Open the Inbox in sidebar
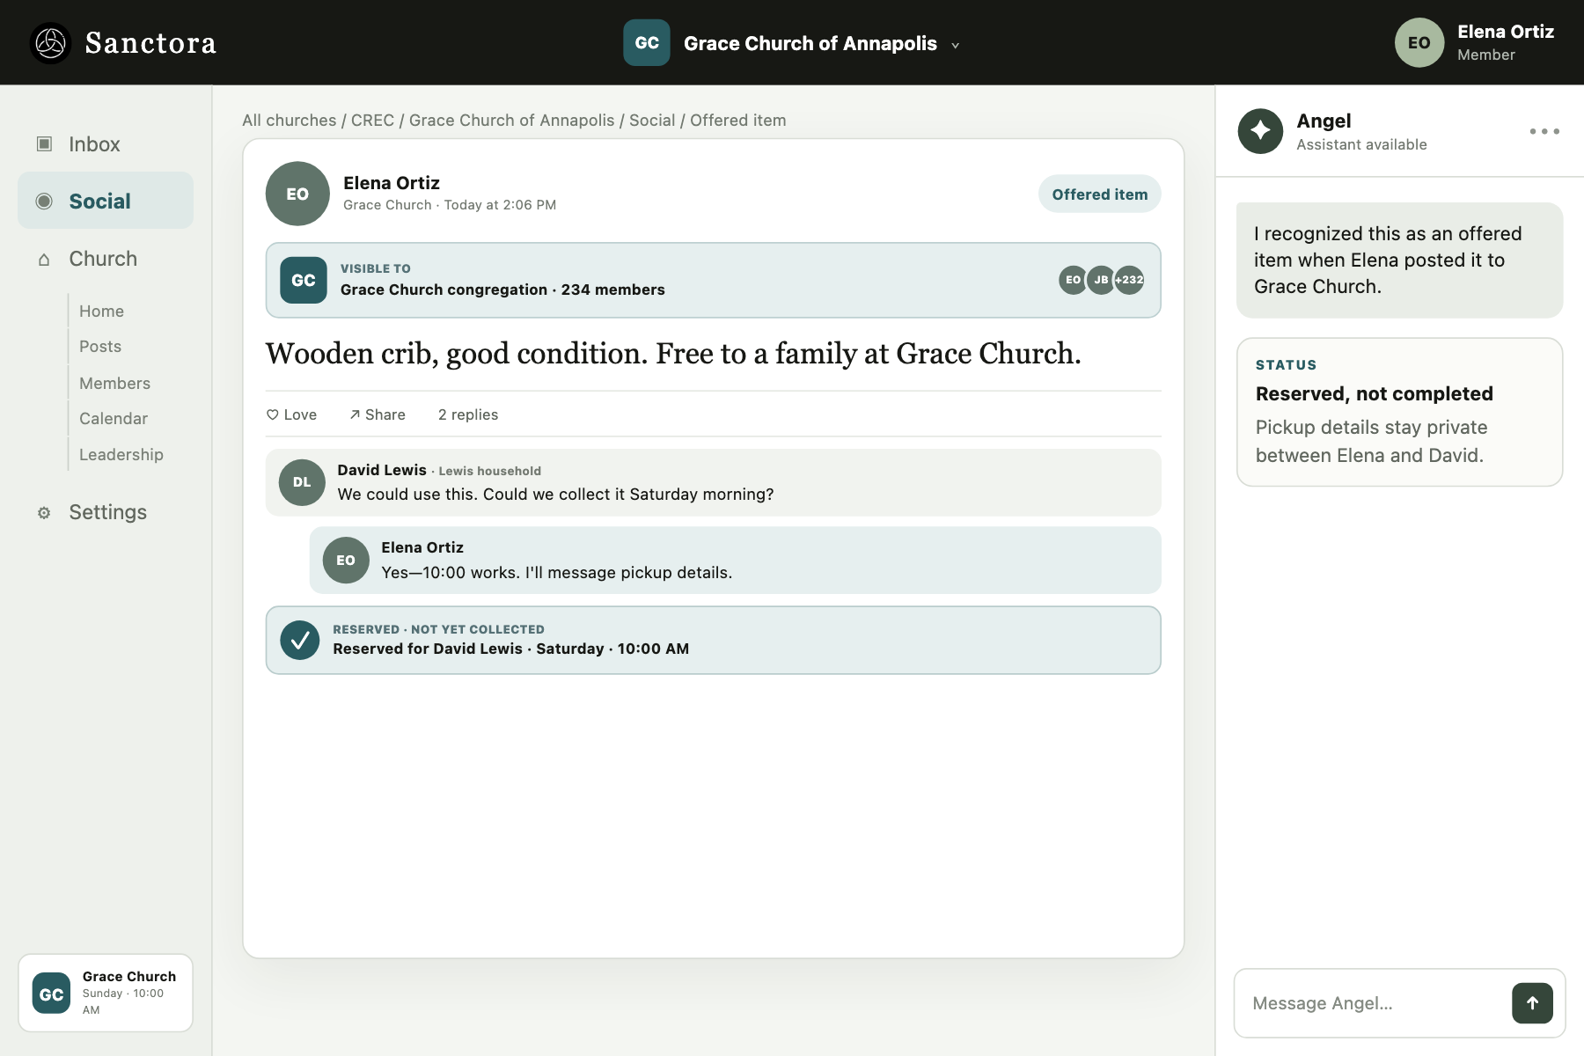Viewport: 1584px width, 1056px height. 106,144
